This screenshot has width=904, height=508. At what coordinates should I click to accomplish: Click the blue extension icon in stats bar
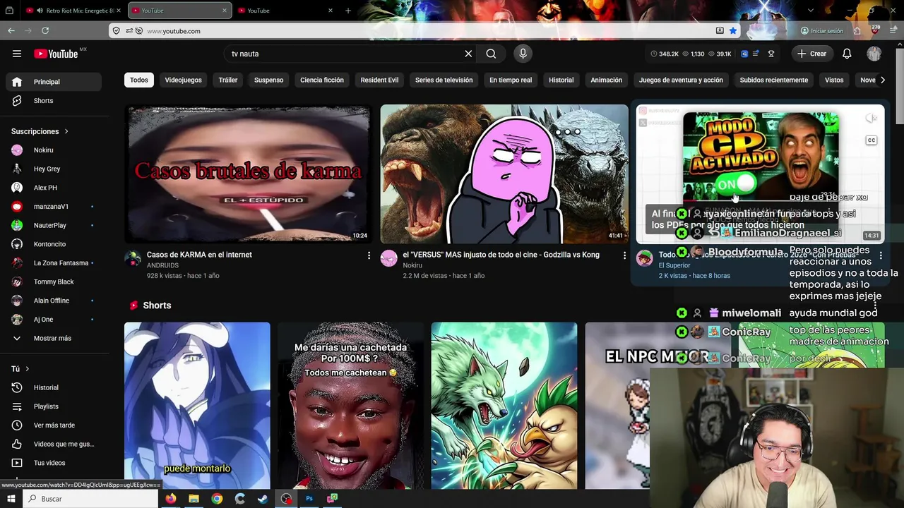[x=744, y=54]
